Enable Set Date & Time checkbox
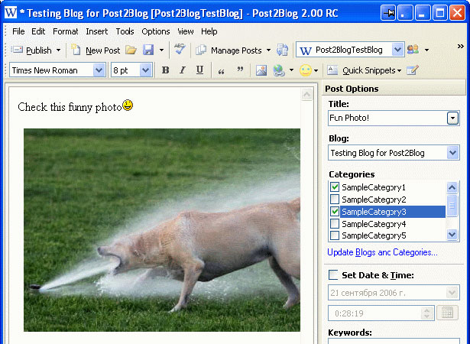This screenshot has width=470, height=344. 333,275
